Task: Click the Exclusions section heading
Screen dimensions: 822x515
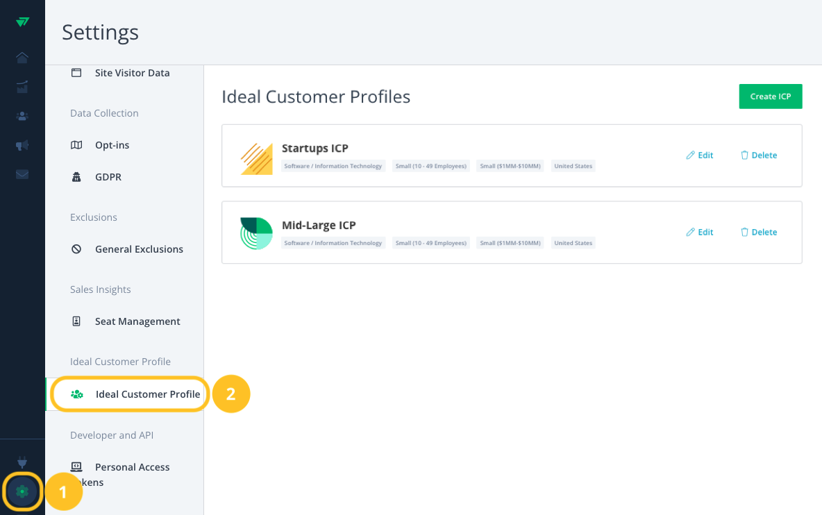Action: [x=94, y=217]
